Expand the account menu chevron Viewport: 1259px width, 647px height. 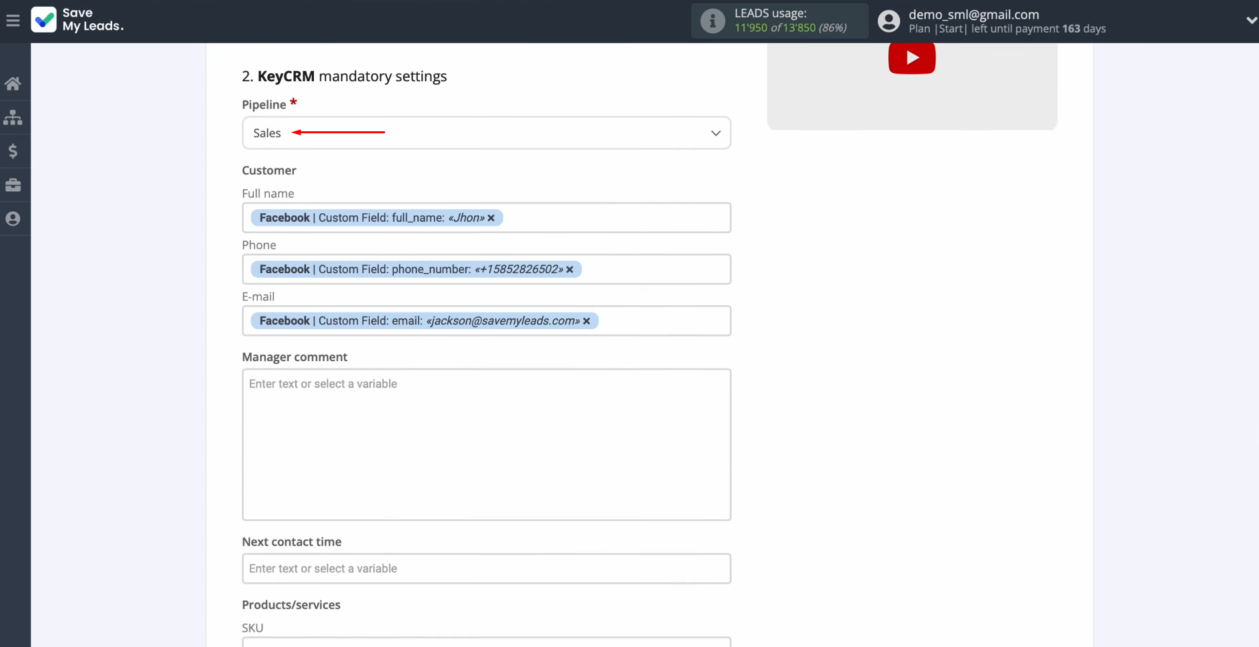[1251, 21]
